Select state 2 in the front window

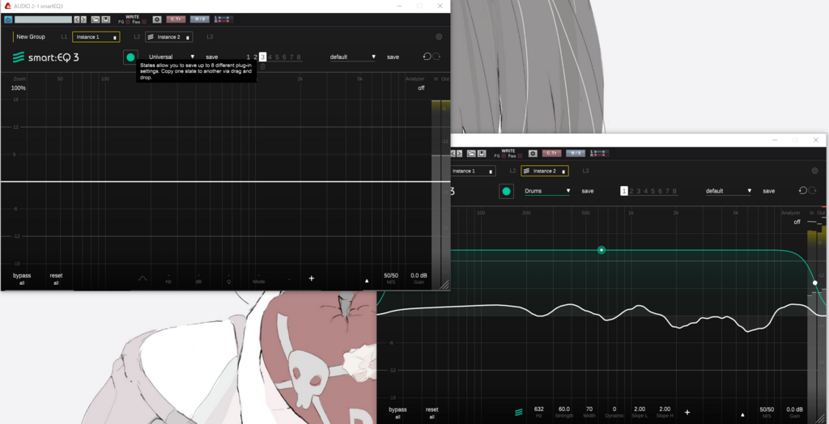(255, 57)
